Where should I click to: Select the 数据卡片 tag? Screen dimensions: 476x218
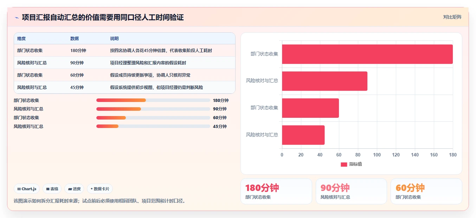[100, 189]
